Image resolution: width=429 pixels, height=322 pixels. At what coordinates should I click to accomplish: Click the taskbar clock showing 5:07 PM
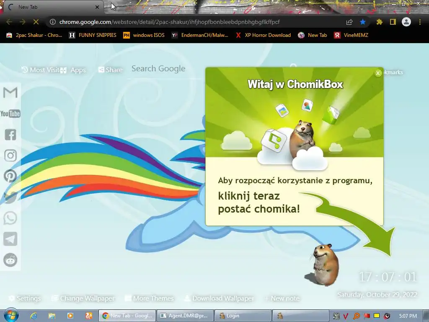408,316
